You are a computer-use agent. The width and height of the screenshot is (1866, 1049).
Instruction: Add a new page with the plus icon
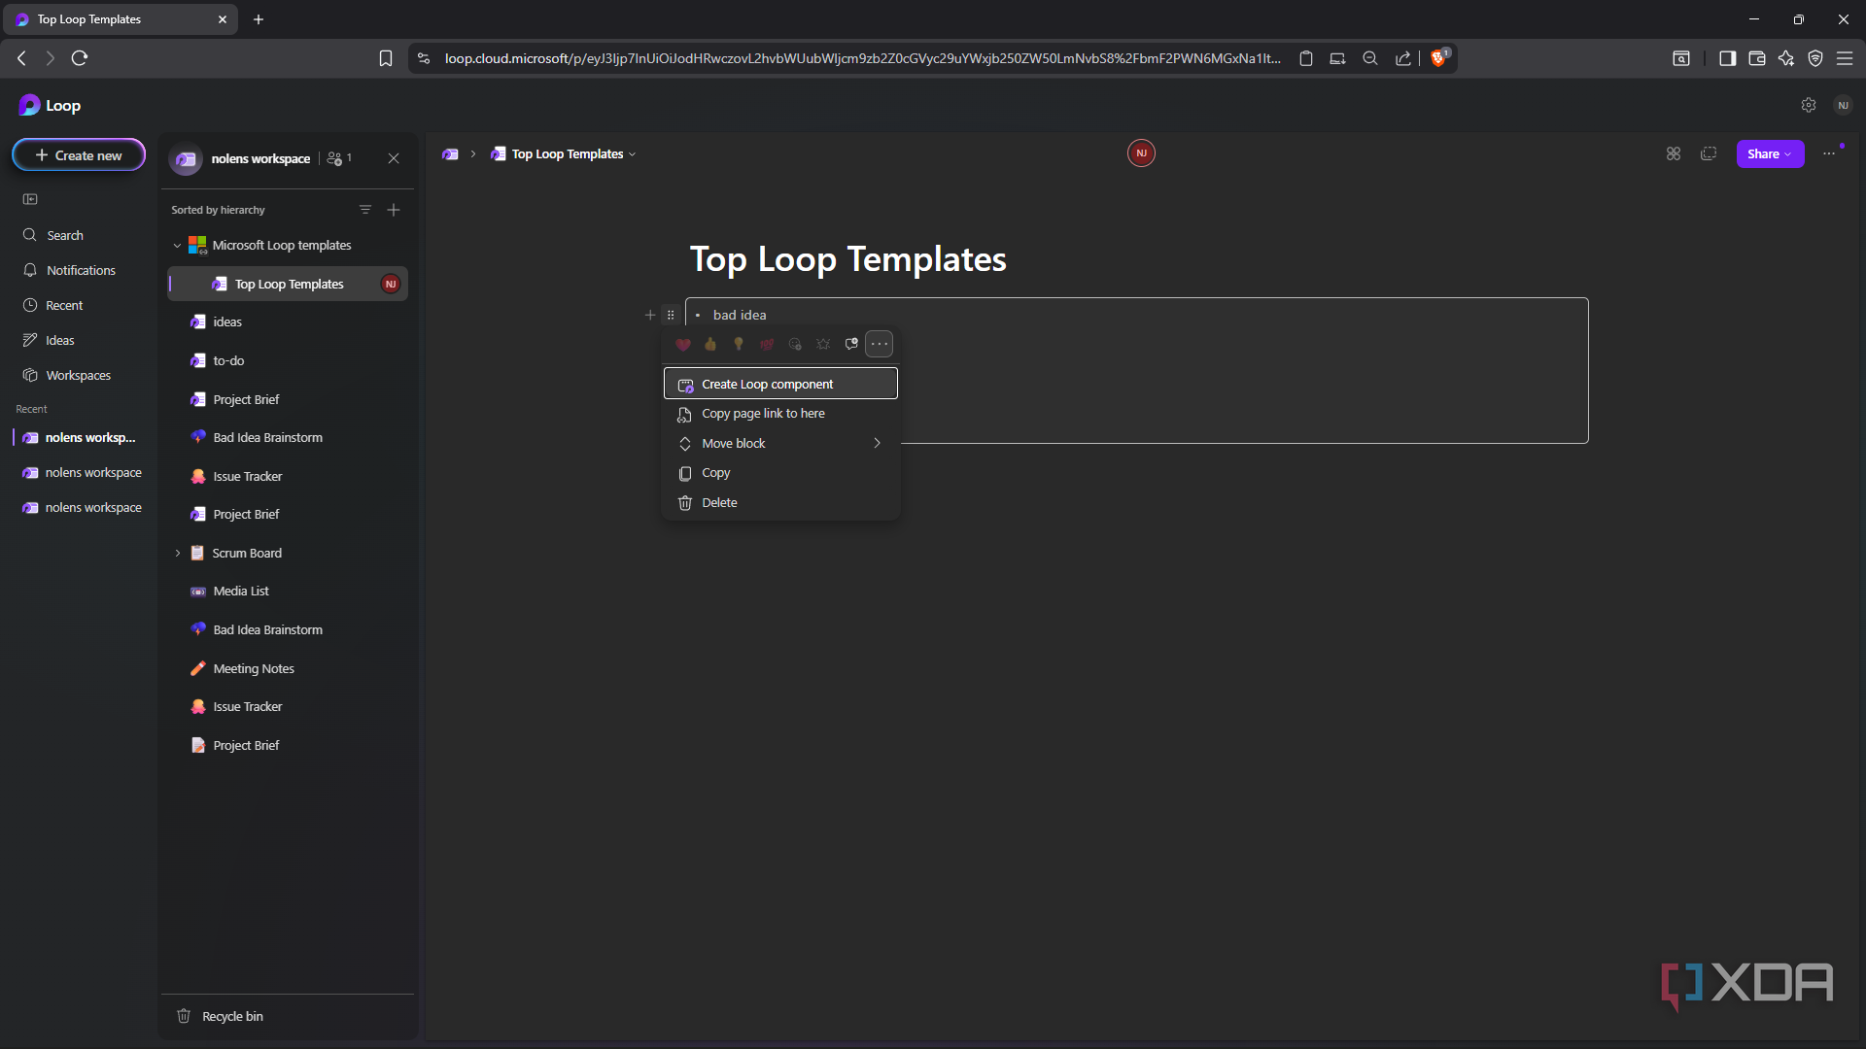394,210
